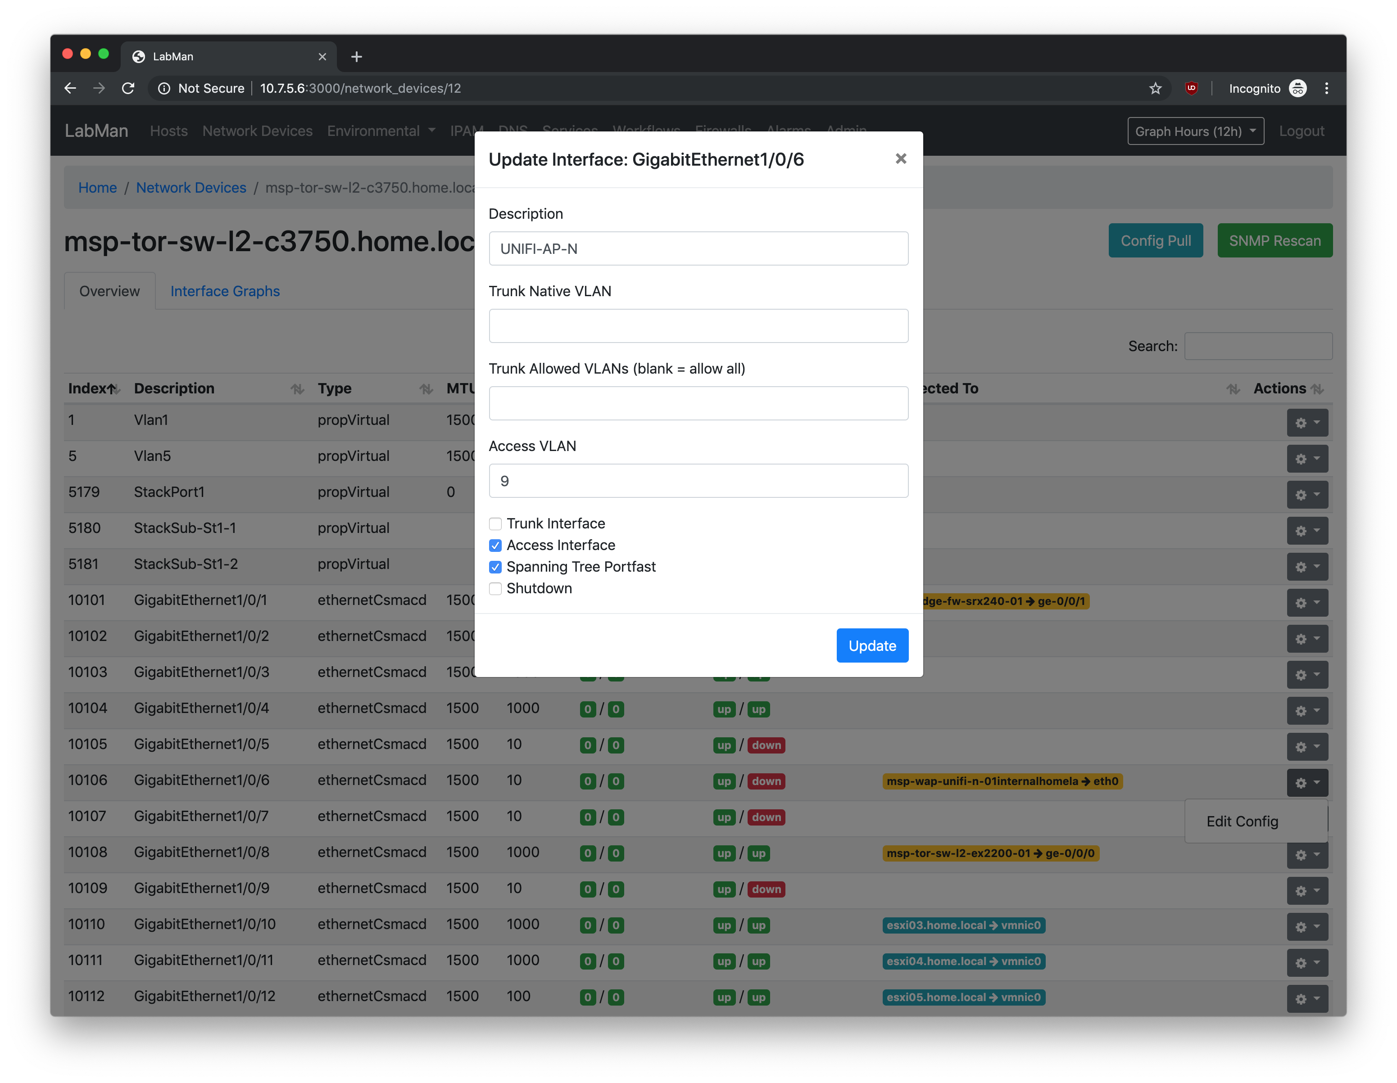Viewport: 1397px width, 1083px height.
Task: Close the Update Interface modal with X
Action: [x=900, y=158]
